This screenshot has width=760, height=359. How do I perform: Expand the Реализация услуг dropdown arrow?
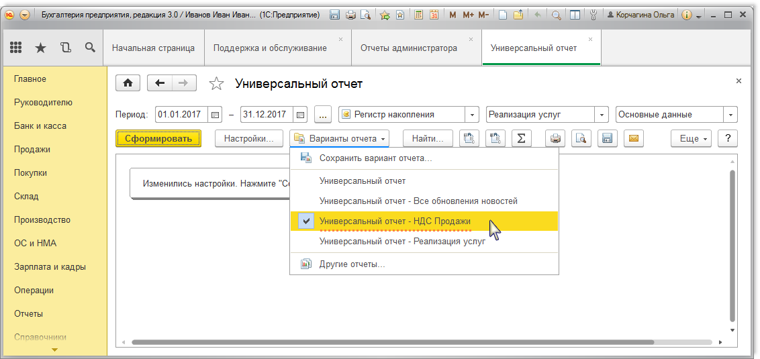coord(602,115)
